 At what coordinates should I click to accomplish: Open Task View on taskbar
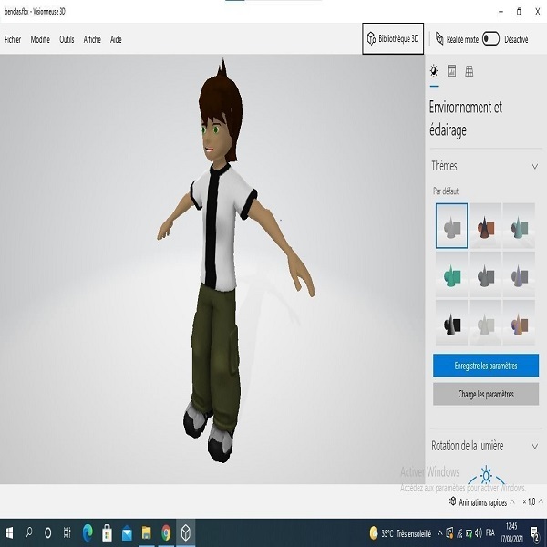point(67,532)
